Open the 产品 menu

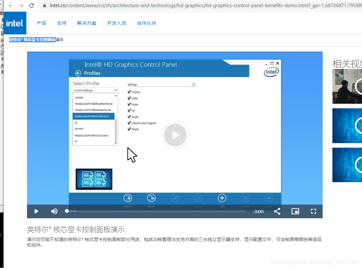click(41, 23)
